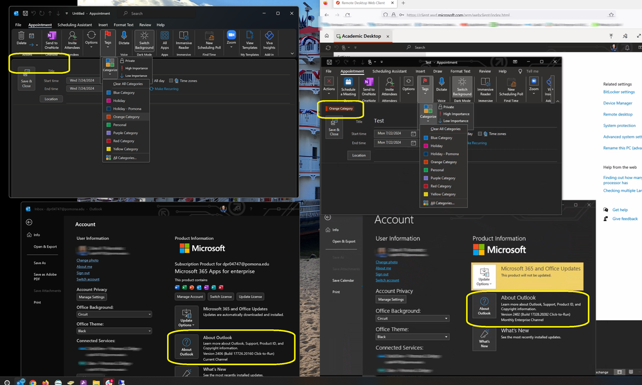Click Switch Background in Test Appointment window
The image size is (642, 385).
click(462, 87)
